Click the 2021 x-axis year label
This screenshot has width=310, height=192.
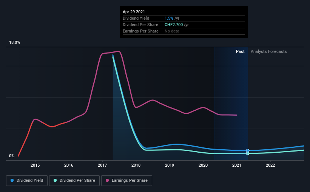tap(237, 165)
